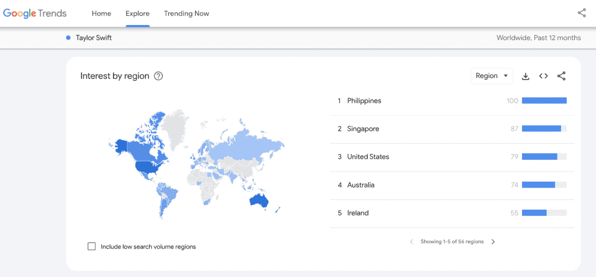Click the blue Taylor Swift term dot
This screenshot has width=596, height=277.
coord(69,38)
